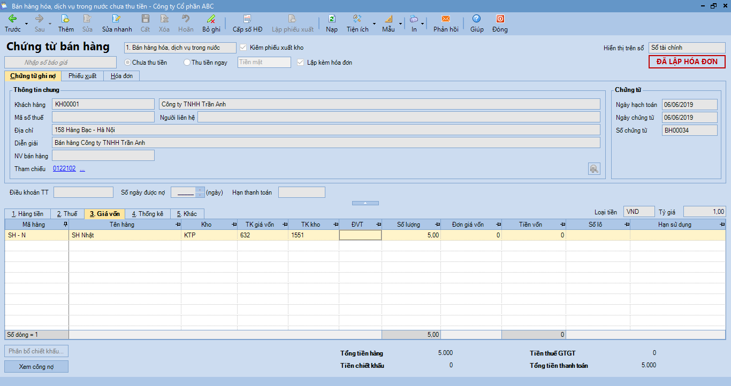Click pin icon on Tiền vốn column
Image resolution: width=731 pixels, height=386 pixels.
tap(563, 225)
